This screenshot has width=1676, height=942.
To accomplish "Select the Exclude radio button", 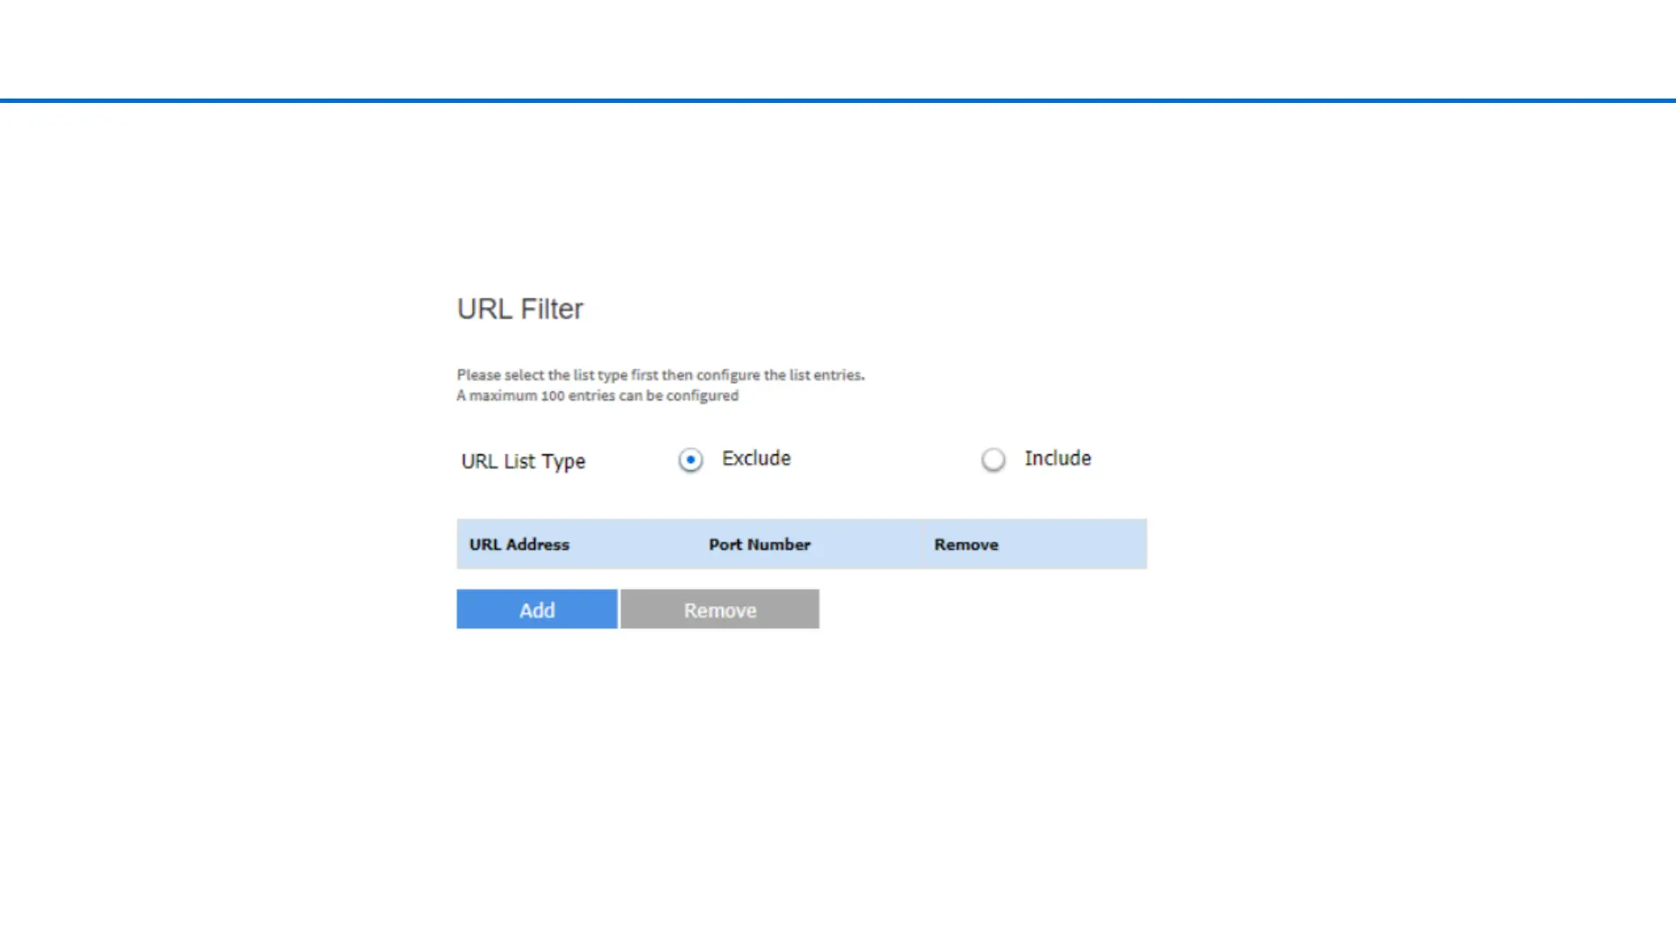I will point(690,460).
